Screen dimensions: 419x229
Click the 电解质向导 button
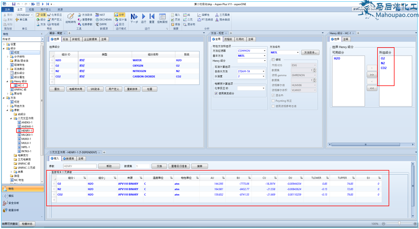tap(76, 89)
